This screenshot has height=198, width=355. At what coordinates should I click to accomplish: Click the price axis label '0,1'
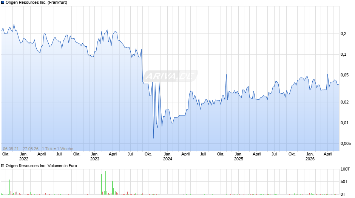tap(343, 55)
